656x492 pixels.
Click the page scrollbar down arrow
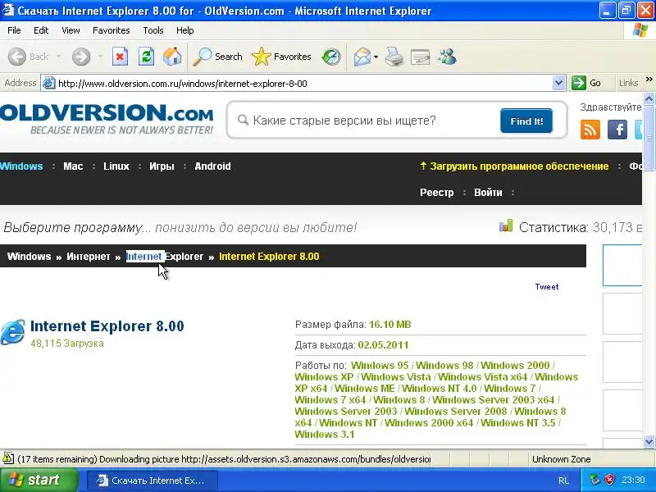(649, 441)
